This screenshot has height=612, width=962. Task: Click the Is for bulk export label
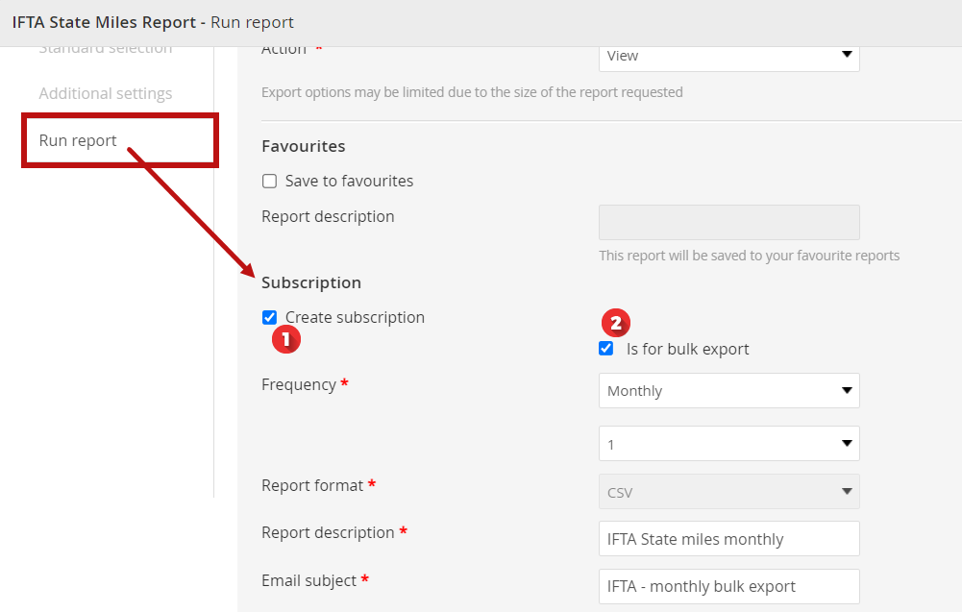click(687, 349)
